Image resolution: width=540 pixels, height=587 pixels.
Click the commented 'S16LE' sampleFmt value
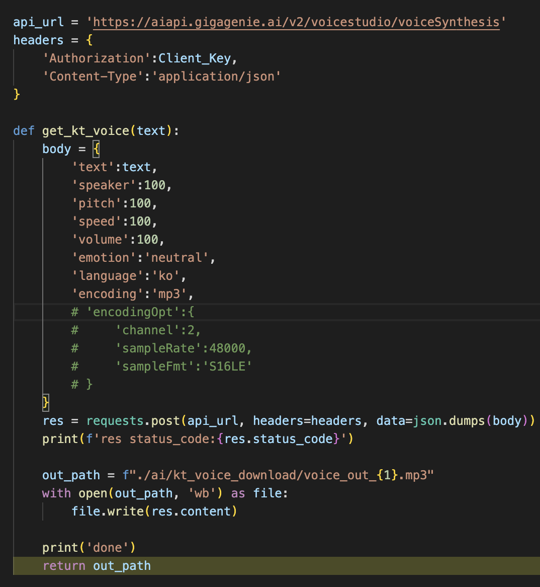(227, 366)
